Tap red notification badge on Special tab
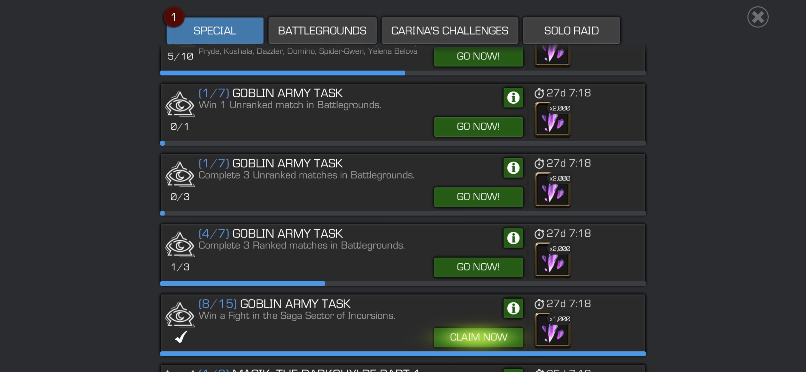This screenshot has width=806, height=372. click(174, 17)
